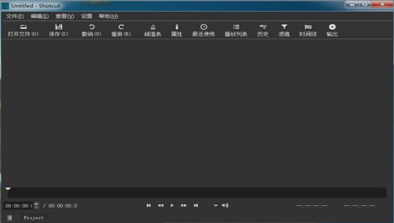Click the play button
Image resolution: width=394 pixels, height=223 pixels.
[172, 205]
